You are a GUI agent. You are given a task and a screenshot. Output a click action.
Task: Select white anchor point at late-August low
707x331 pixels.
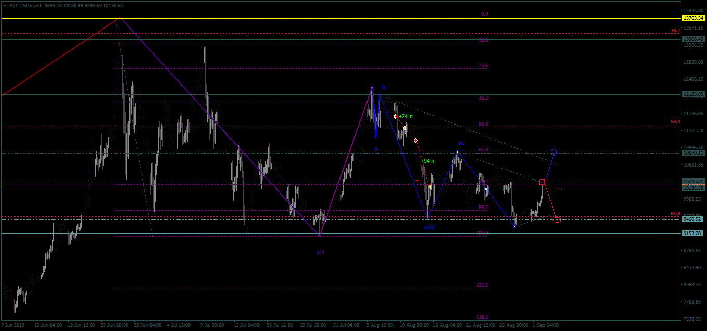click(x=514, y=226)
